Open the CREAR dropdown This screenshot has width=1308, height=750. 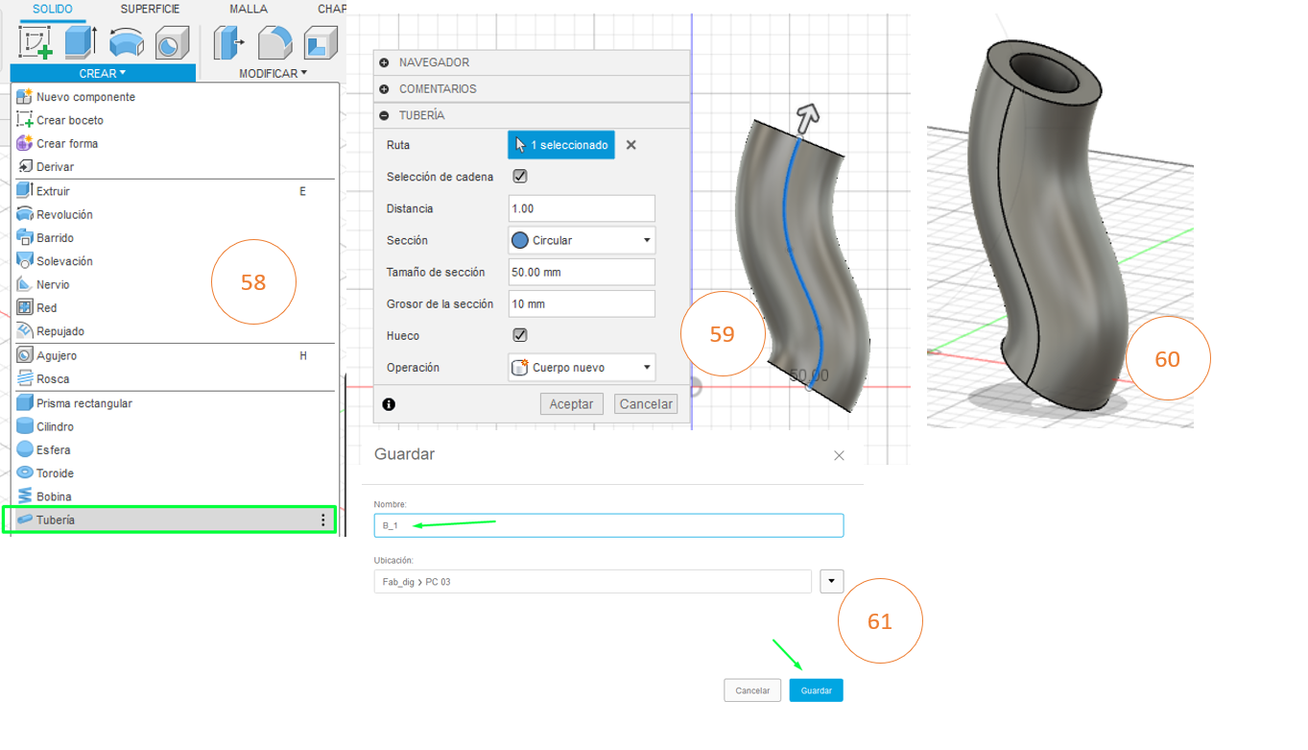(103, 73)
